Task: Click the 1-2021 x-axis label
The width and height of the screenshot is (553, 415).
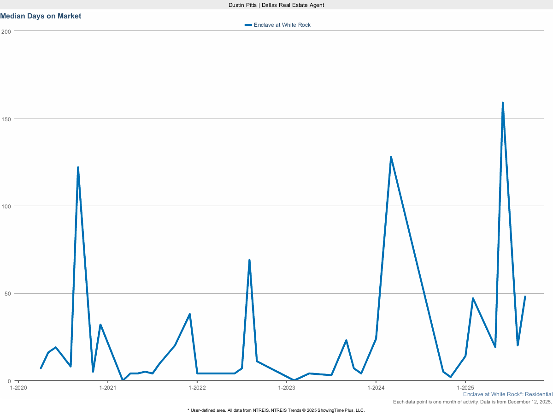Action: coord(107,388)
